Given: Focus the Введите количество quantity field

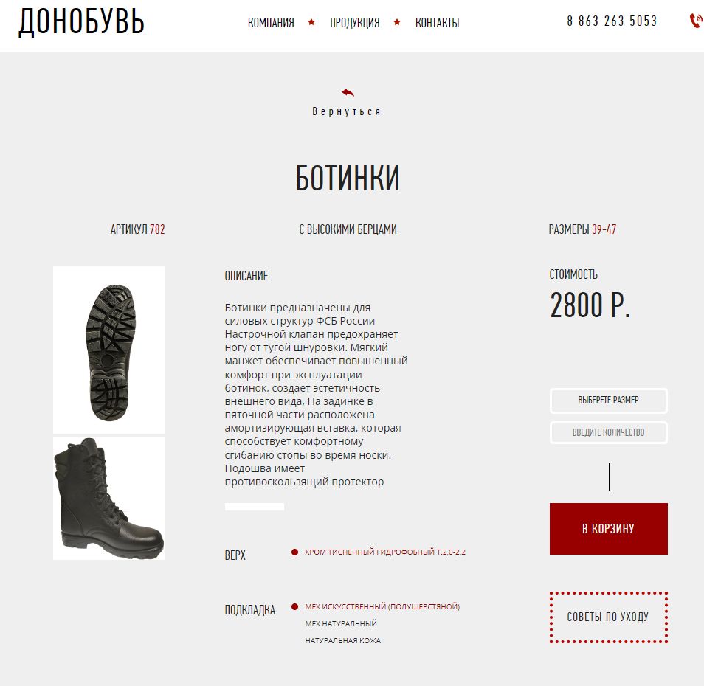Looking at the screenshot, I should 608,432.
